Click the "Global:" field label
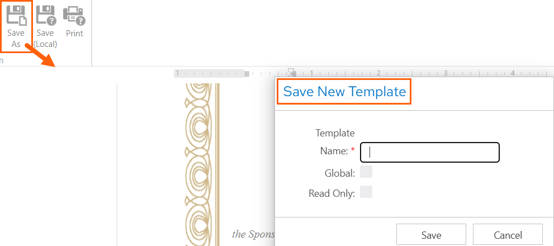The height and width of the screenshot is (246, 554). (339, 173)
